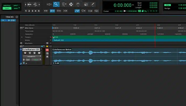The image size is (186, 106).
Task: Enable Shuffle edit mode
Action: click(x=7, y=6)
